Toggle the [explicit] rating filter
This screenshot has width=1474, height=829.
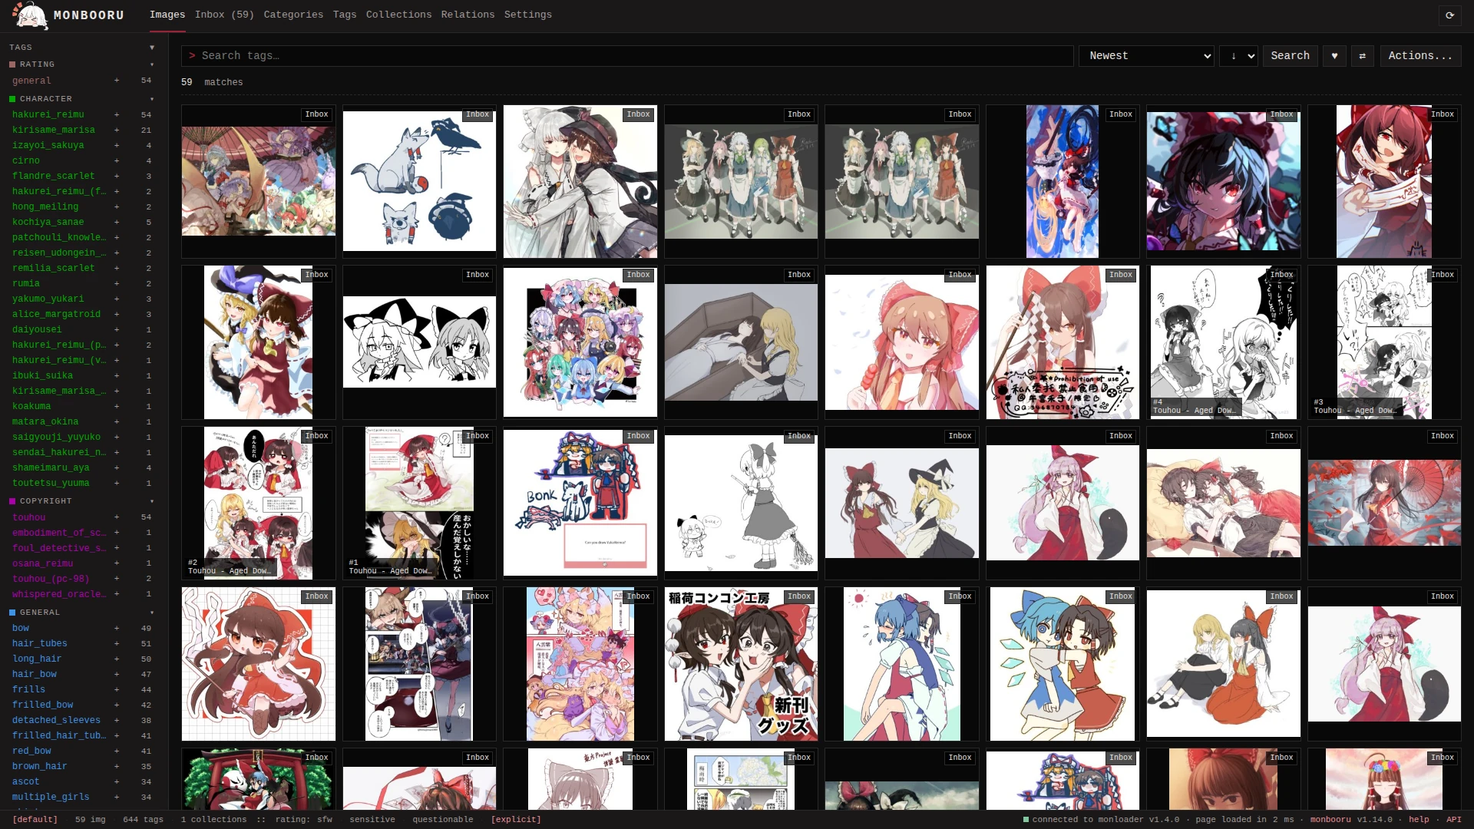click(x=516, y=820)
